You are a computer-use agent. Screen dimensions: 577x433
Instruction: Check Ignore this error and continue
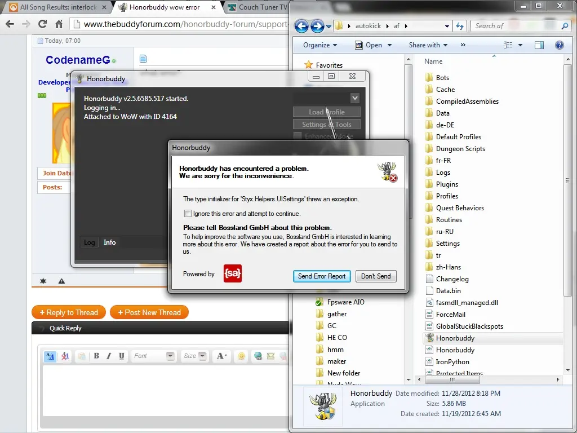[188, 214]
